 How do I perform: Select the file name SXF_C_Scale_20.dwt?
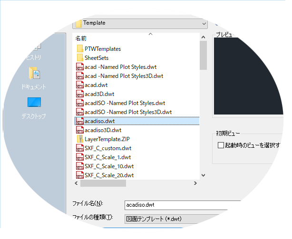click(109, 175)
